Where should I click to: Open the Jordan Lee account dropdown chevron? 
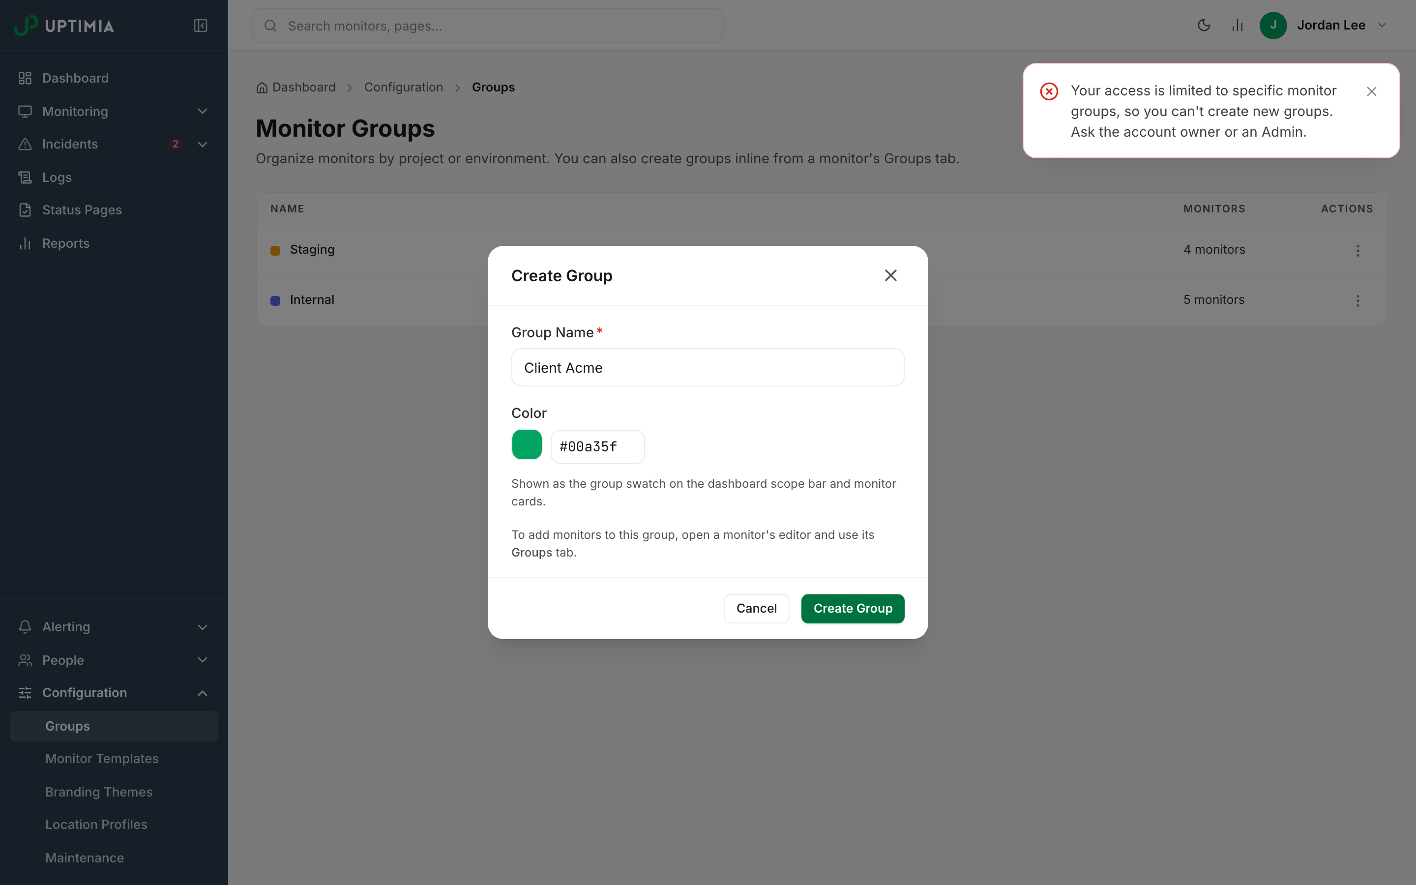click(x=1382, y=25)
